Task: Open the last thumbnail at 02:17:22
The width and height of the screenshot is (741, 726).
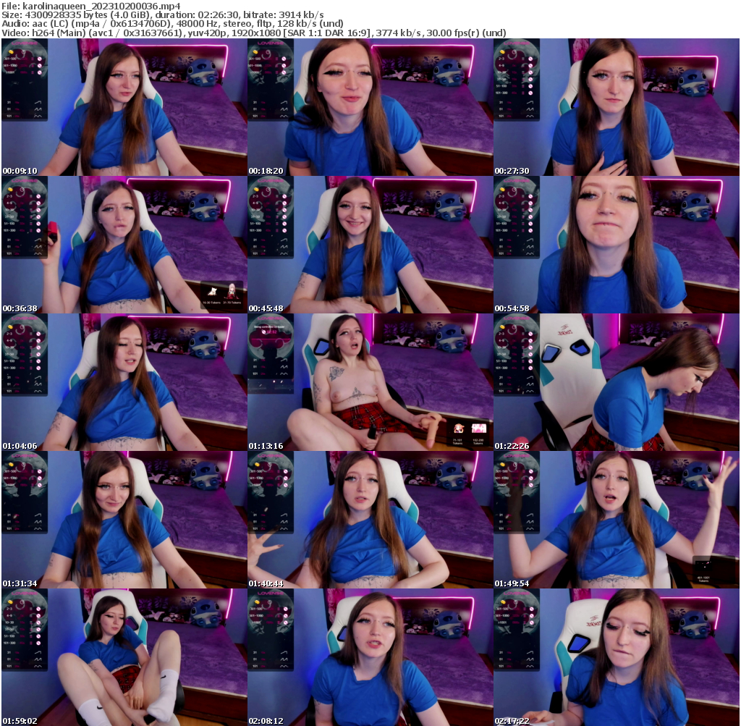Action: point(617,657)
